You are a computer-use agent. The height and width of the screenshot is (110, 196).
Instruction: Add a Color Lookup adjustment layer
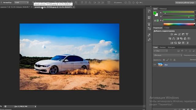[189, 38]
